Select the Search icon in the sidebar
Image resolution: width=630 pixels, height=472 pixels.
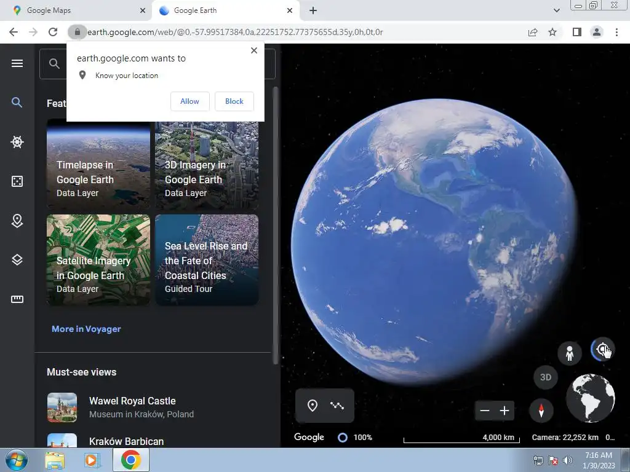[x=17, y=103]
